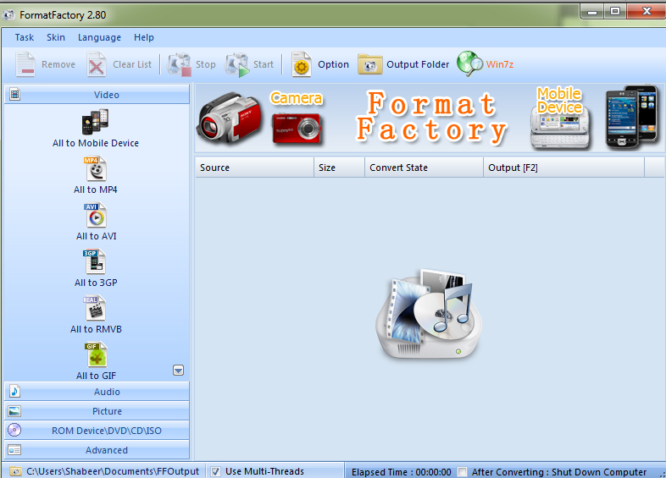
Task: Click the Output Folder label
Action: click(418, 64)
